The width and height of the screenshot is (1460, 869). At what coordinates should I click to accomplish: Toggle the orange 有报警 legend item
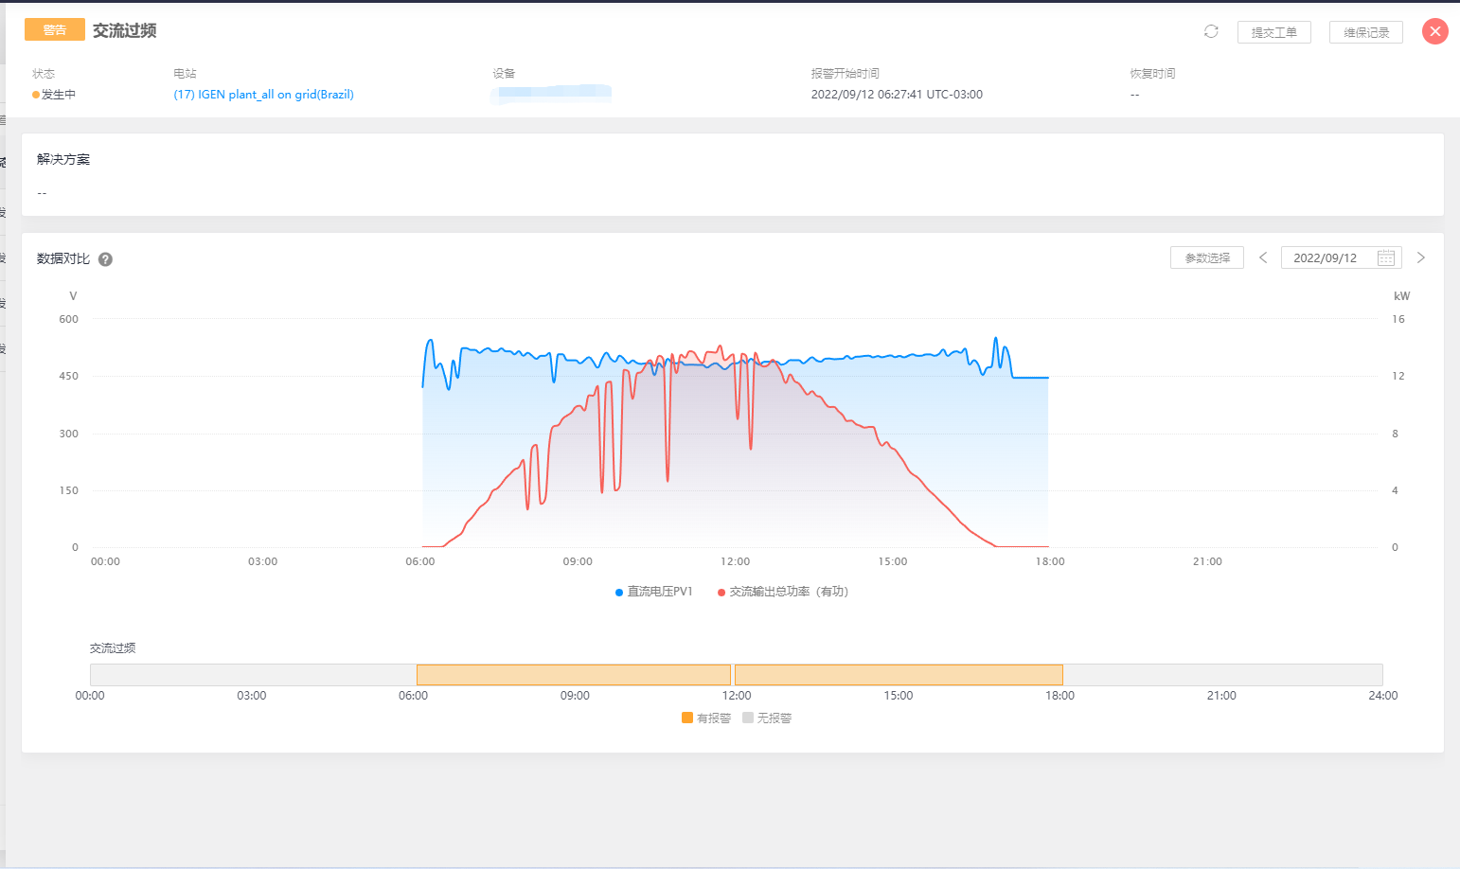pyautogui.click(x=706, y=718)
